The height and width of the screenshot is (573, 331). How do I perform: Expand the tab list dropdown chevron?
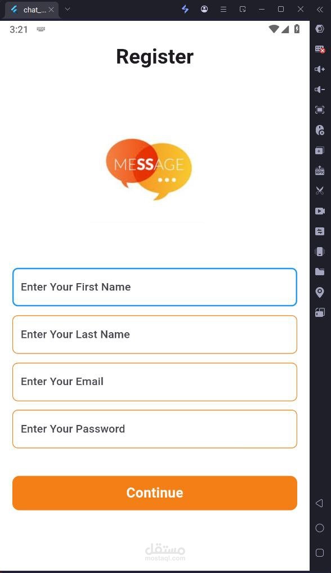(x=67, y=10)
